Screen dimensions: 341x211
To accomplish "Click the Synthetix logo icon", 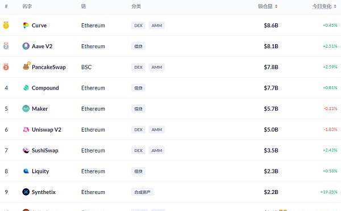I will coord(26,192).
